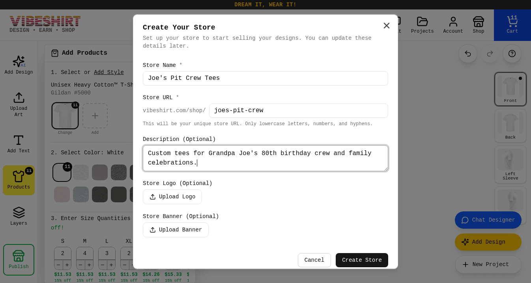Click the yellow Add Design button
This screenshot has width=531, height=283.
point(488,242)
